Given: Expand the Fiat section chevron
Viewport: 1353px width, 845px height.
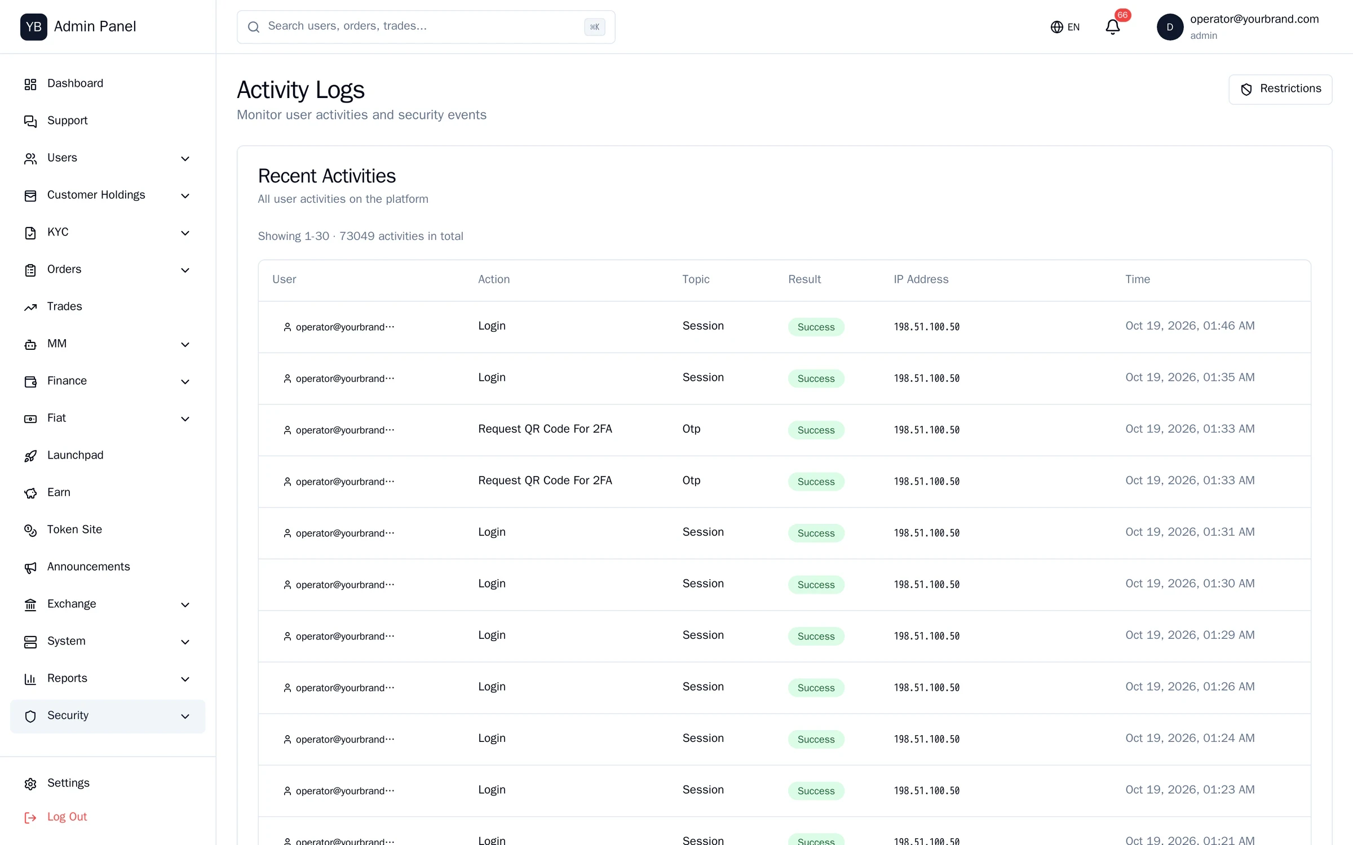Looking at the screenshot, I should click(x=185, y=419).
